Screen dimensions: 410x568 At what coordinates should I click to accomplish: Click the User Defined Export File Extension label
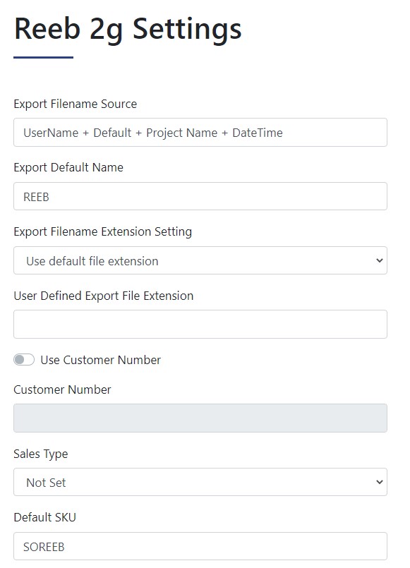[104, 296]
